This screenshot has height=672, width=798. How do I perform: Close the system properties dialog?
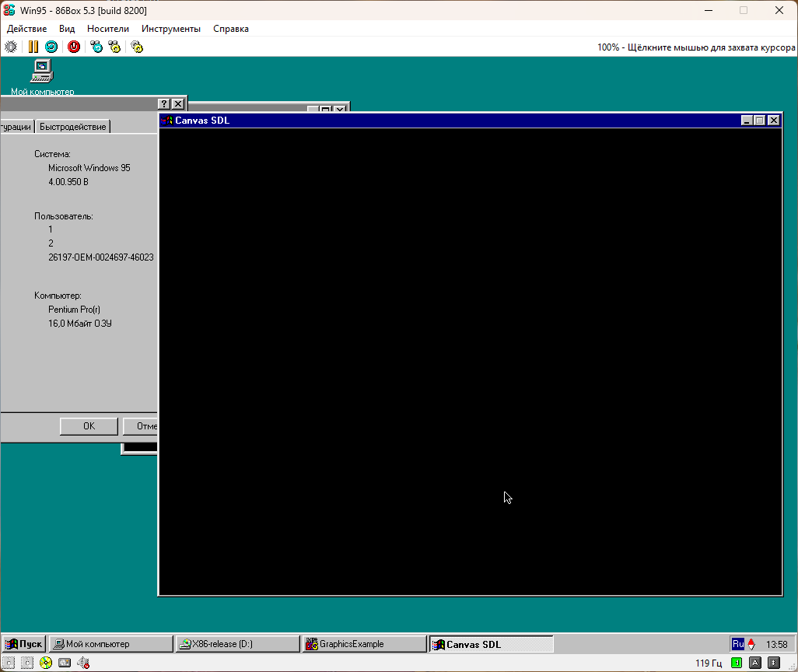pos(177,104)
